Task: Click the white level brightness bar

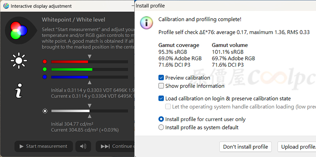Action: 90,111
